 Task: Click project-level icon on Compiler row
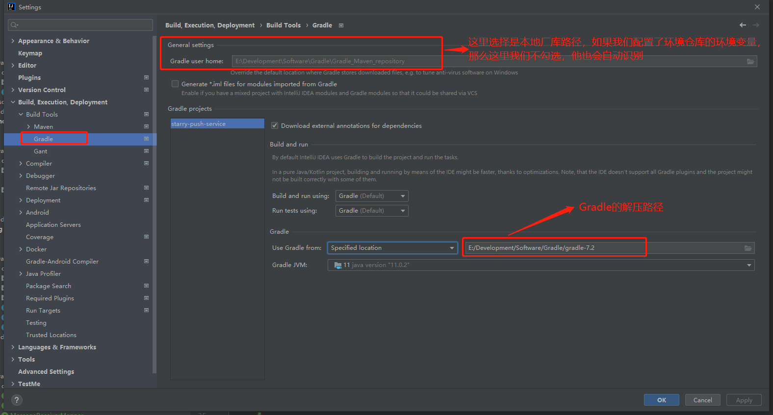point(146,163)
